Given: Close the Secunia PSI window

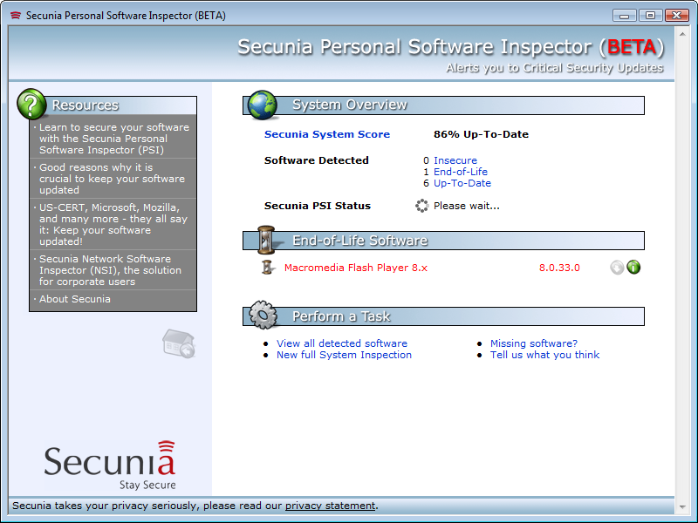Looking at the screenshot, I should pyautogui.click(x=676, y=16).
